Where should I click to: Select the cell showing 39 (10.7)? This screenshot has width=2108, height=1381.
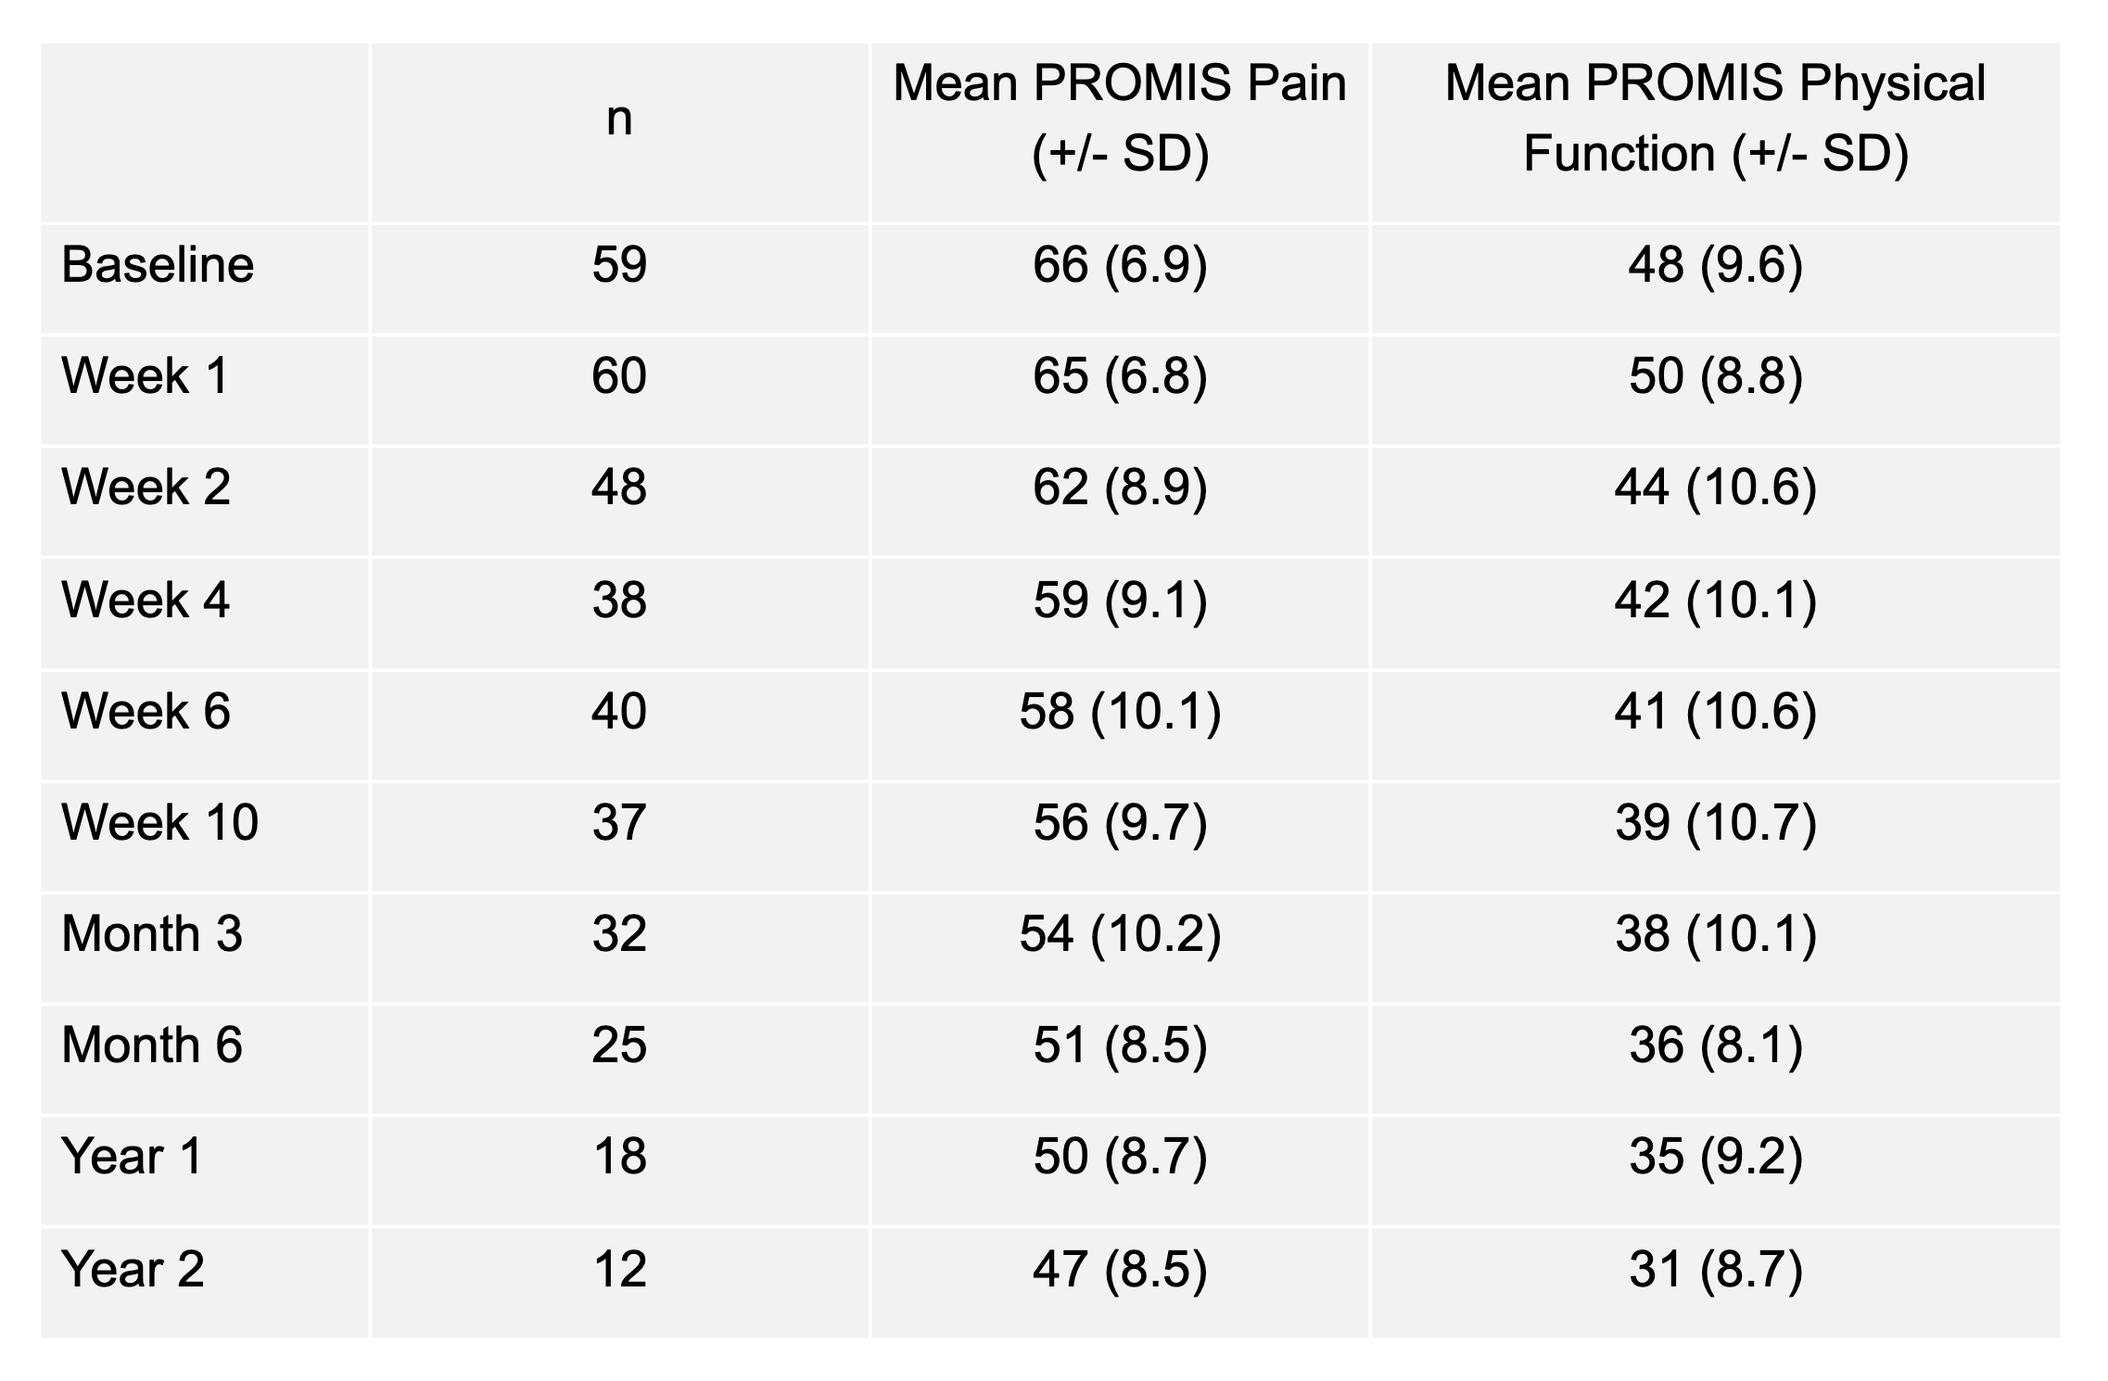click(1715, 822)
